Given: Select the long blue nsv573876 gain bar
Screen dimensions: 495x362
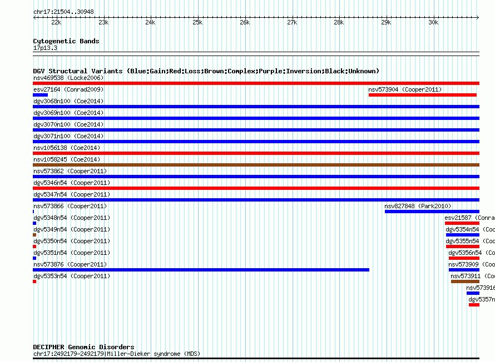Looking at the screenshot, I should click(x=201, y=270).
